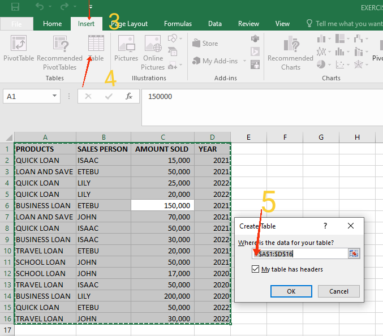Click the Insert Function fx icon

click(129, 96)
